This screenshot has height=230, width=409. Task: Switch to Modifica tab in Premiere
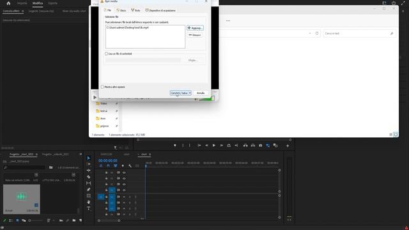pyautogui.click(x=38, y=3)
